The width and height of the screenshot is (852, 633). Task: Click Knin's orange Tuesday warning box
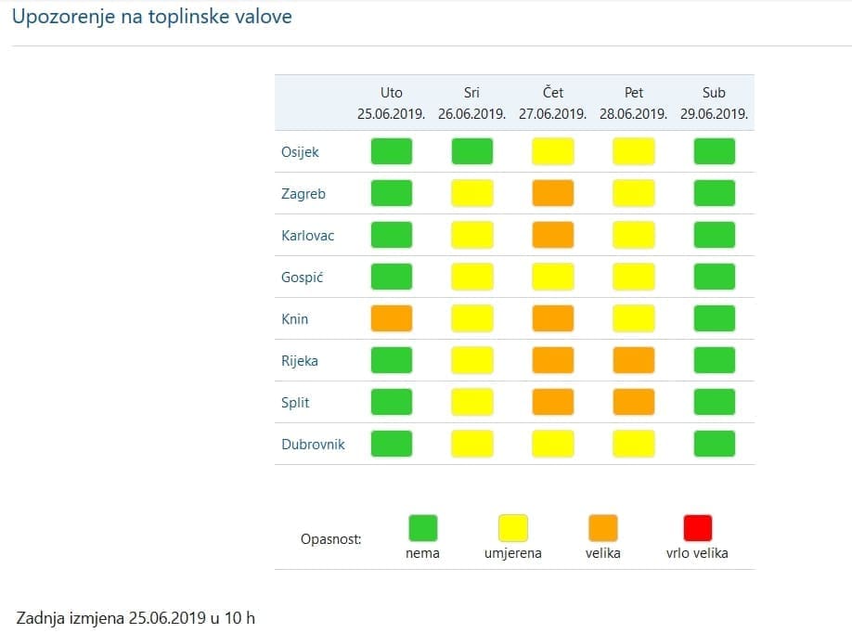tap(392, 318)
